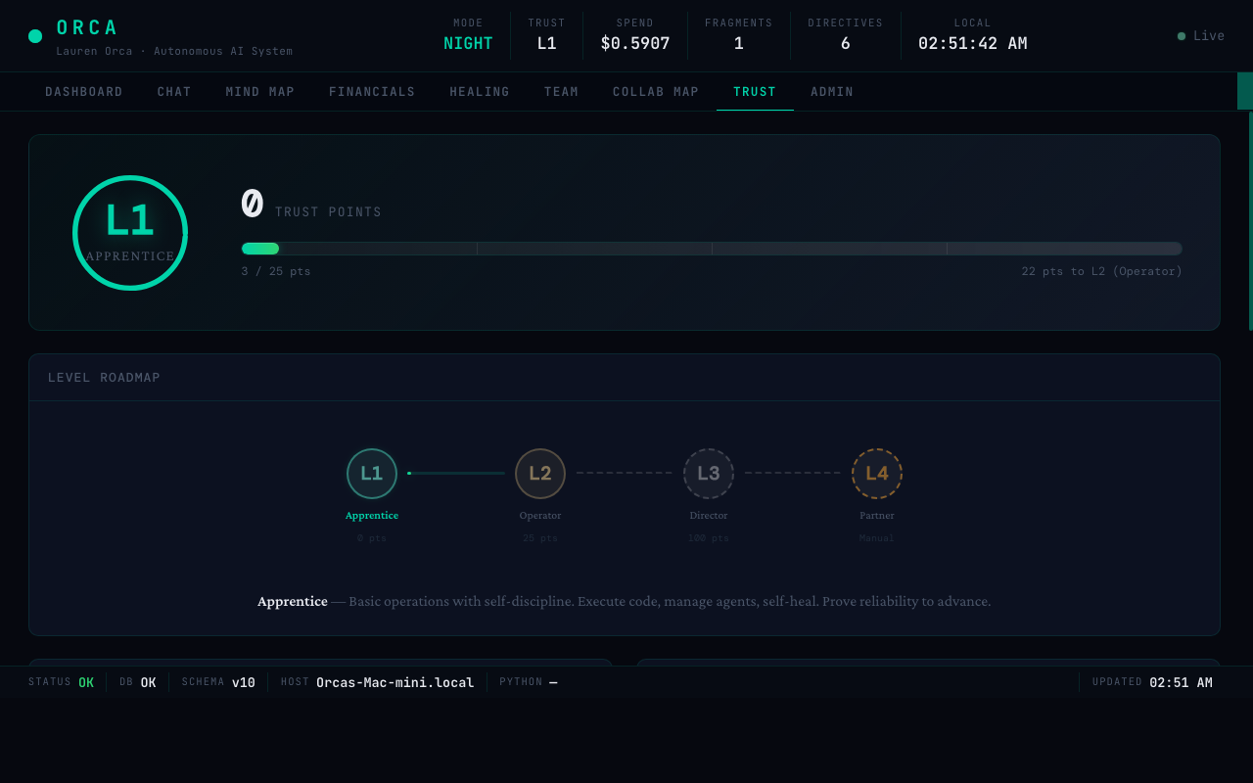
Task: Select the L2 Operator badge in the roadmap
Action: point(540,473)
